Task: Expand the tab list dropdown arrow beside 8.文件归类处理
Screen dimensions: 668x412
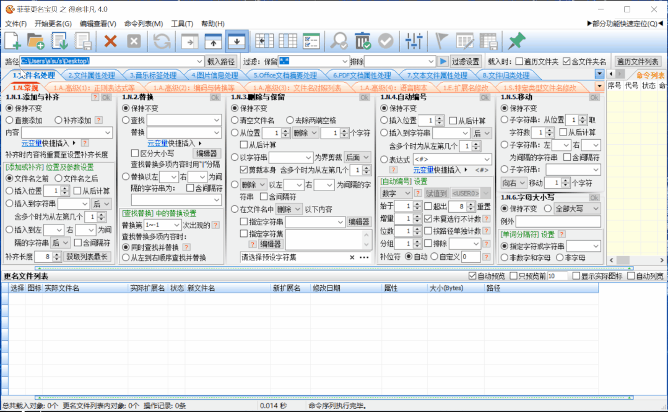Action: [x=599, y=74]
